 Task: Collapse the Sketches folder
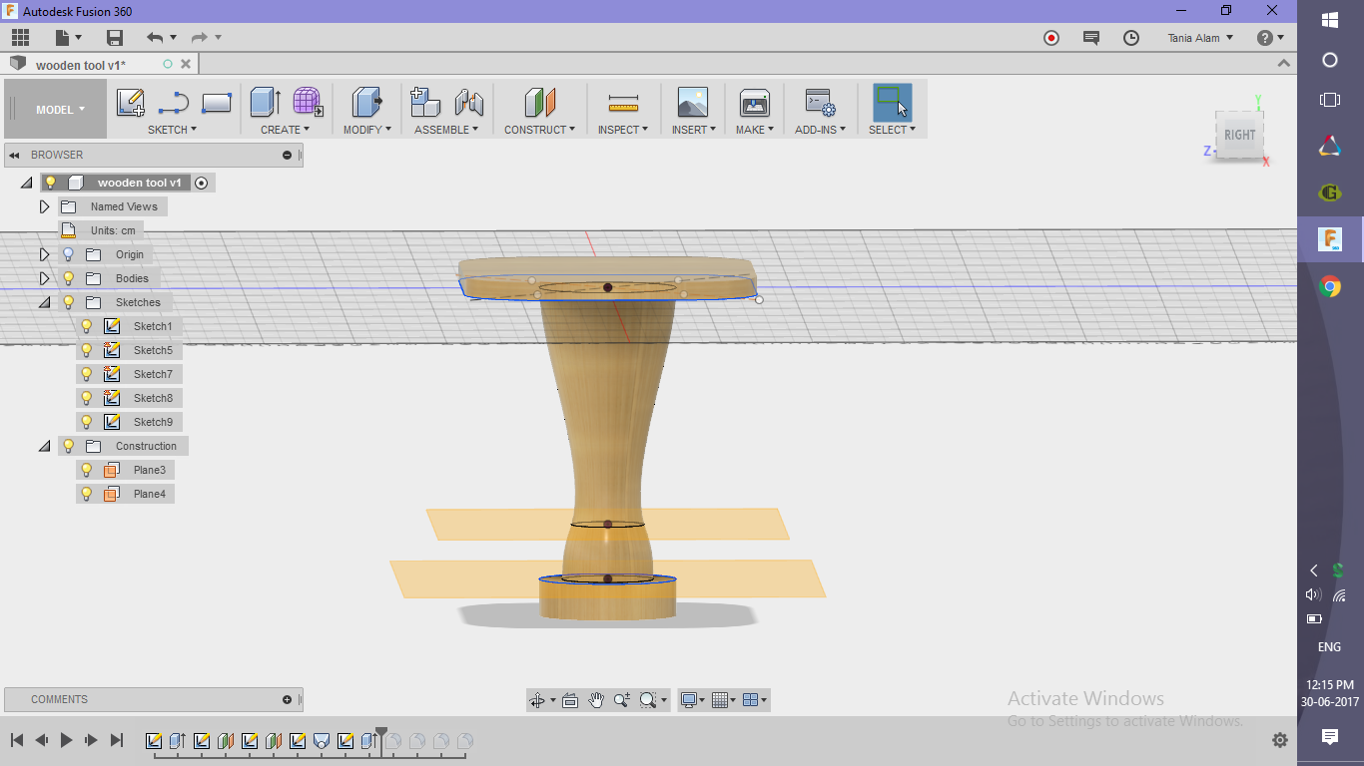click(44, 302)
